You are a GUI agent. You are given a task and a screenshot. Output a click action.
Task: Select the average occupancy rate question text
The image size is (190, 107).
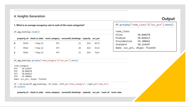pyautogui.click(x=49, y=25)
